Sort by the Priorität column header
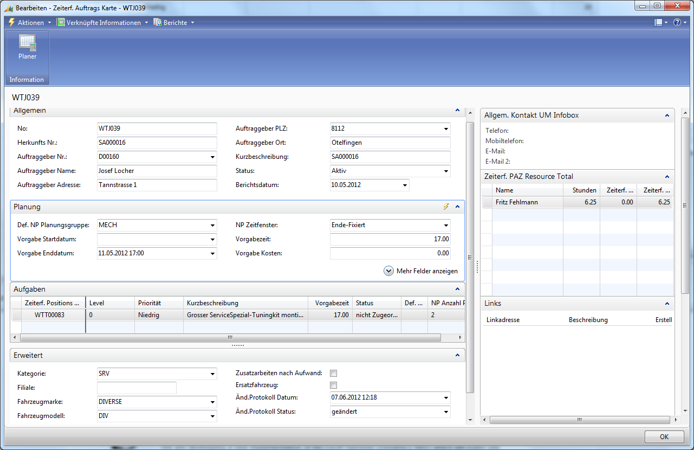Image resolution: width=694 pixels, height=450 pixels. (159, 303)
